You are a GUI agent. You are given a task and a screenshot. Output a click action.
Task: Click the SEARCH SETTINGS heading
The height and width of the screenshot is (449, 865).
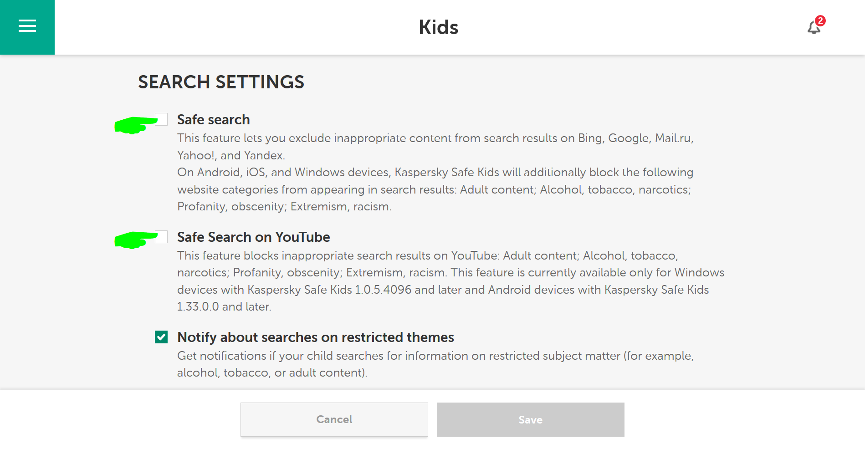pos(221,82)
